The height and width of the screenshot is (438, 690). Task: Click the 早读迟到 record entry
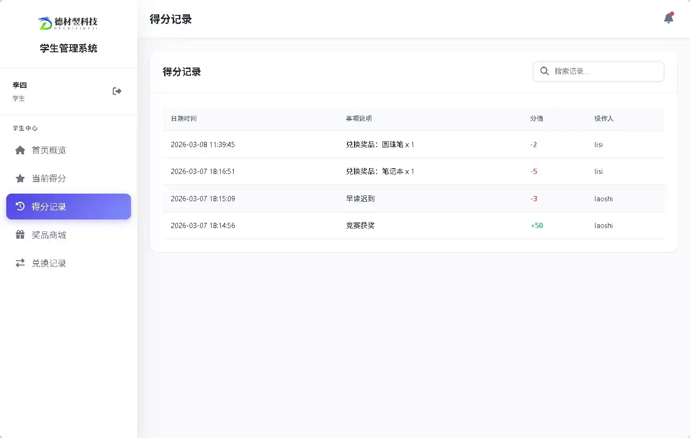(x=360, y=198)
